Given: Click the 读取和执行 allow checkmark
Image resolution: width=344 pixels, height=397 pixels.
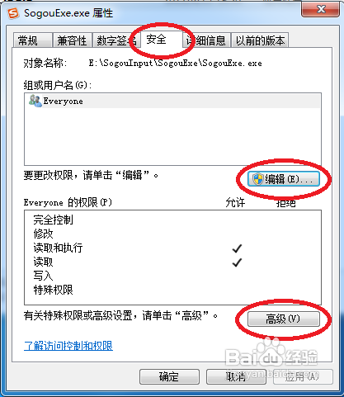Looking at the screenshot, I should point(237,248).
